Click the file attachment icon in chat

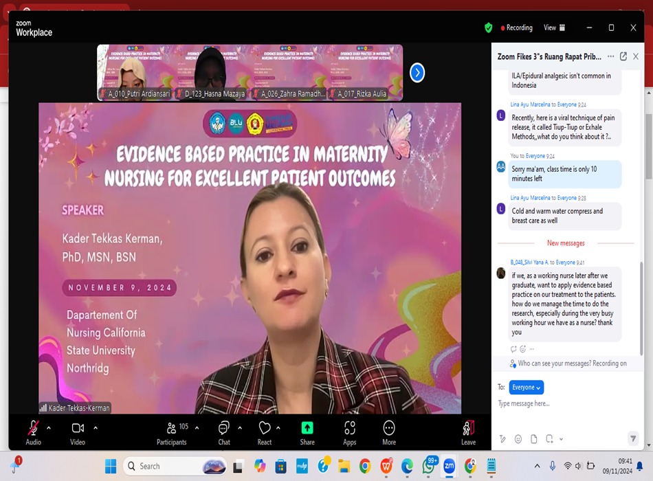534,439
